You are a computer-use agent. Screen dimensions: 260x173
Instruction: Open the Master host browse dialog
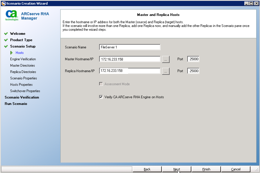click(x=166, y=59)
